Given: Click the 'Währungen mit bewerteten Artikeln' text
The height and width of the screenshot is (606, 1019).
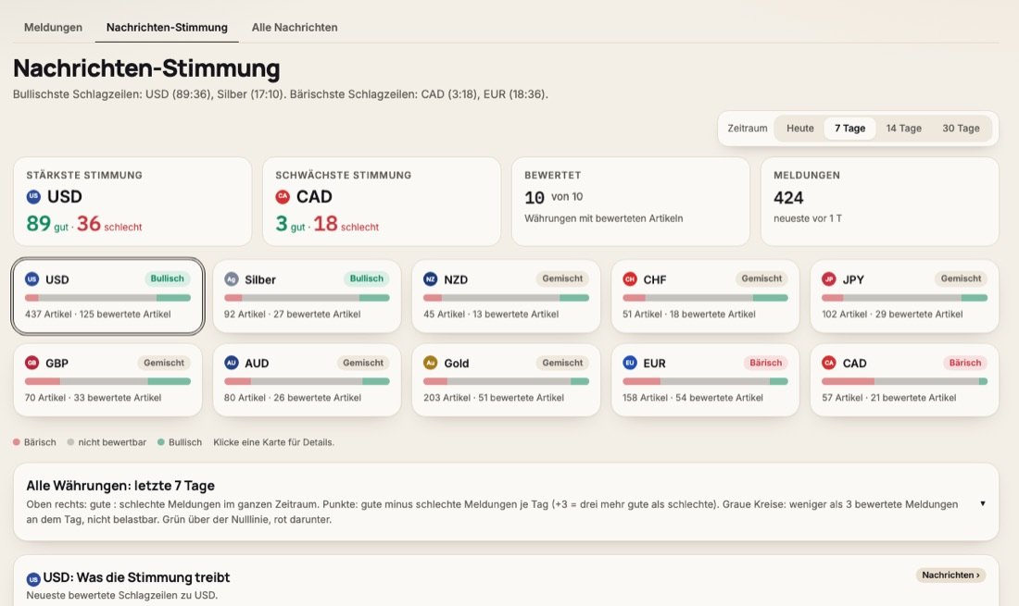Looking at the screenshot, I should 604,218.
